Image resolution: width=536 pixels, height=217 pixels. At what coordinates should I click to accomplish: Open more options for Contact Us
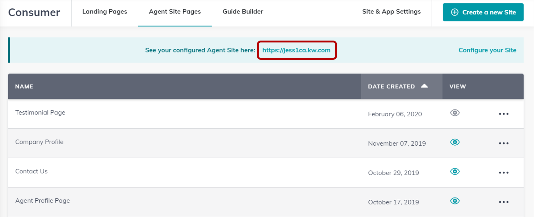click(x=504, y=173)
